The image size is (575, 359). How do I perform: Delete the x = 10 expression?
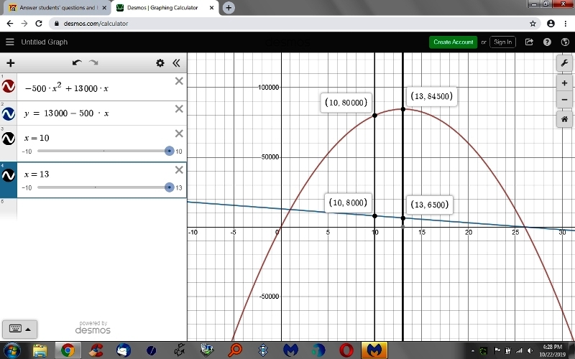pyautogui.click(x=179, y=134)
